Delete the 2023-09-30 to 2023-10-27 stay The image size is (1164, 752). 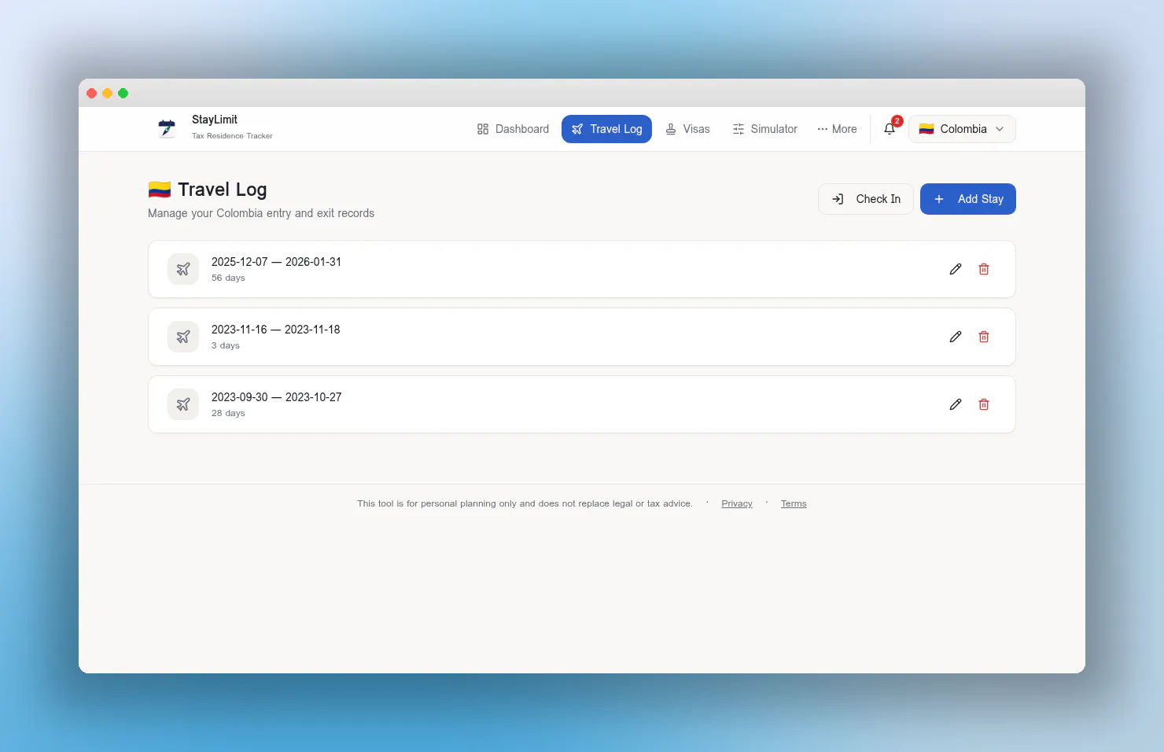984,404
